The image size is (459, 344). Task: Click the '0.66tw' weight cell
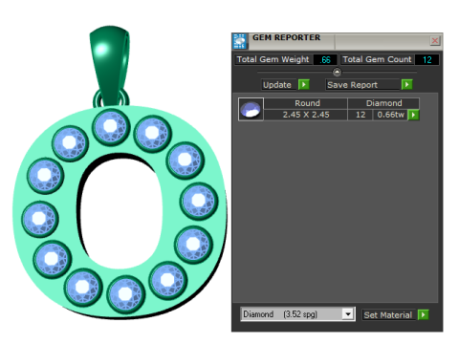click(391, 115)
